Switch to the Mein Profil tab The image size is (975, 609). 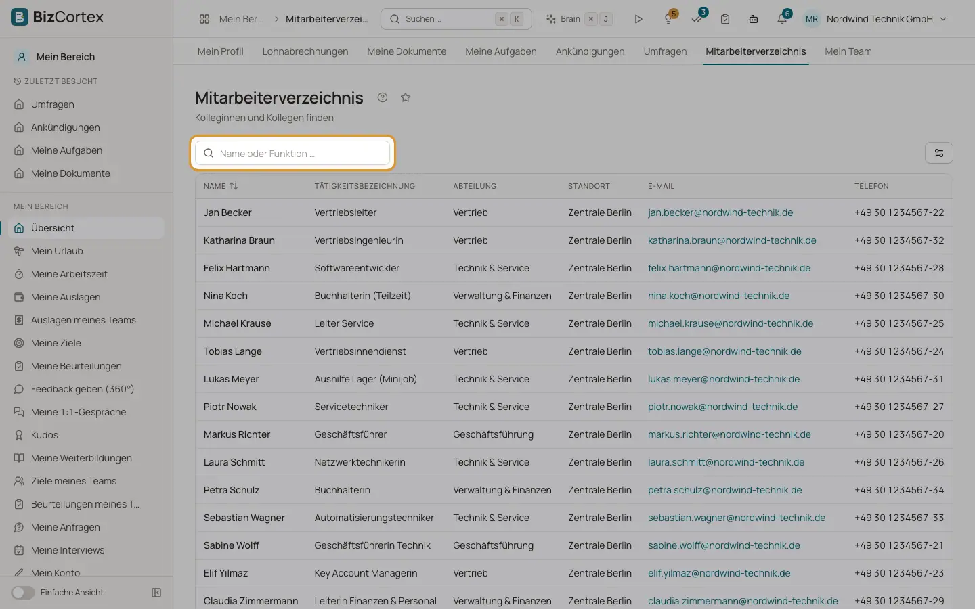click(220, 51)
